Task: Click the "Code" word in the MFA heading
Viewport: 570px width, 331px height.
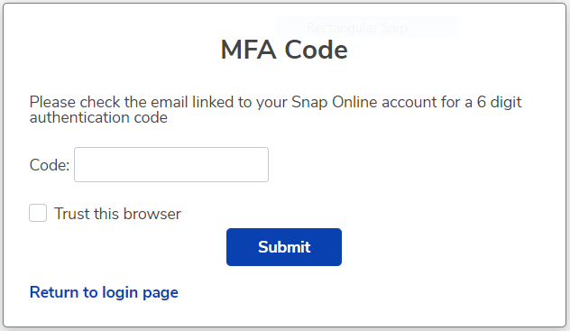Action: tap(316, 50)
